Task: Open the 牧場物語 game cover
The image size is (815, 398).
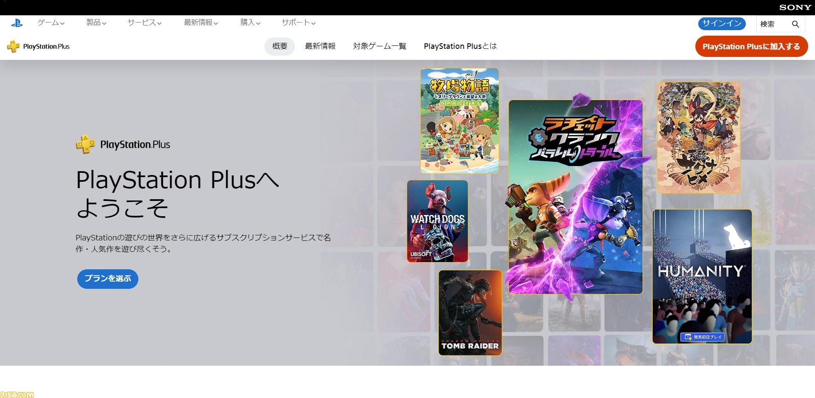Action: tap(459, 121)
